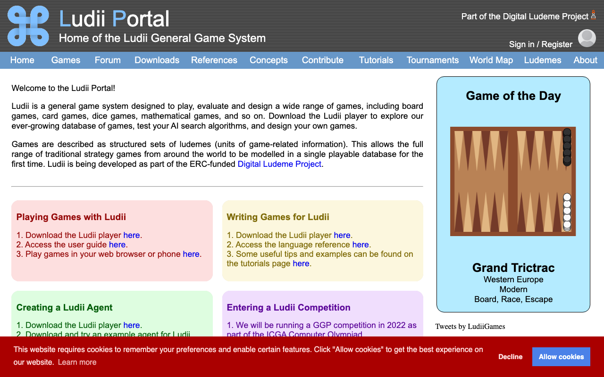Open the language reference 'here' link

tap(361, 245)
